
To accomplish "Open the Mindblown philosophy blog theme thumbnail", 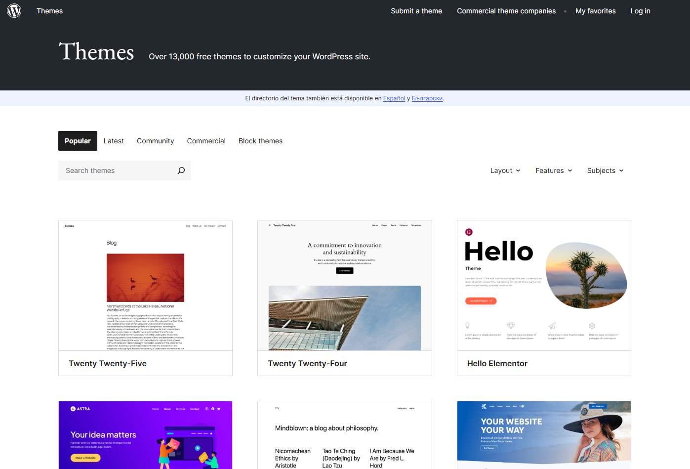I will tap(345, 435).
